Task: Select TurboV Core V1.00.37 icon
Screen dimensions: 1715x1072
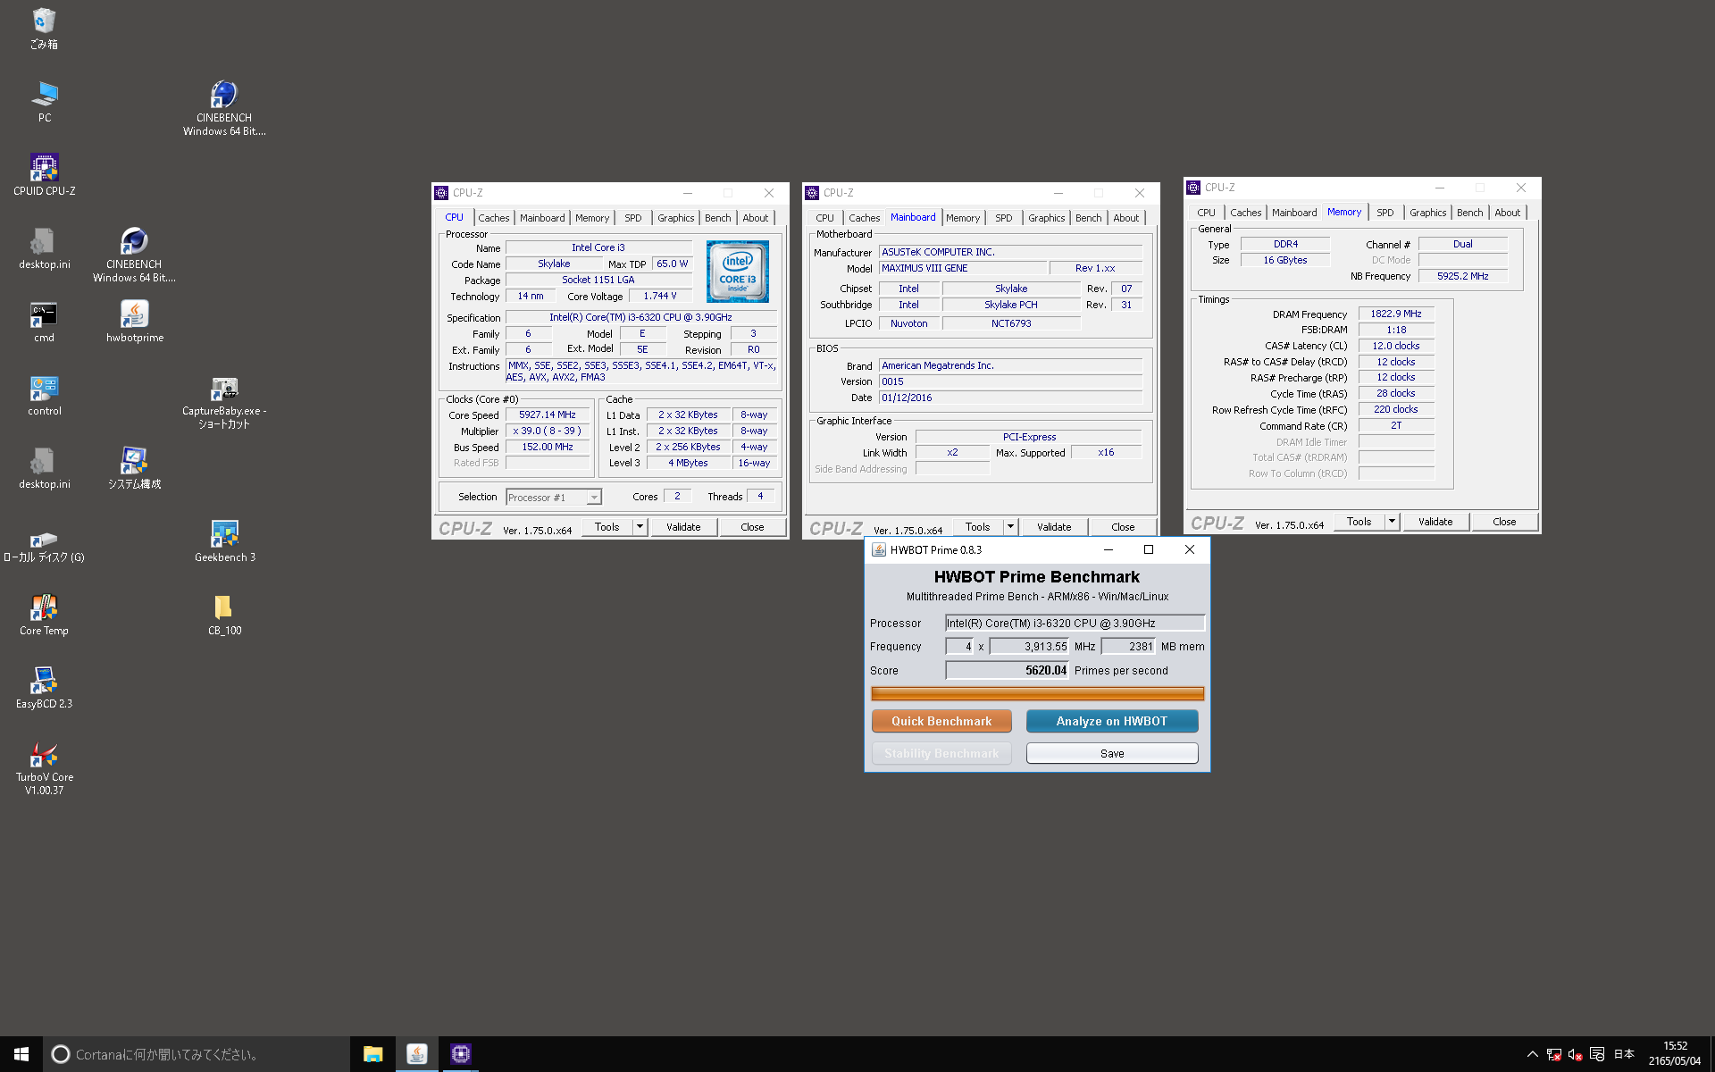Action: pyautogui.click(x=44, y=768)
